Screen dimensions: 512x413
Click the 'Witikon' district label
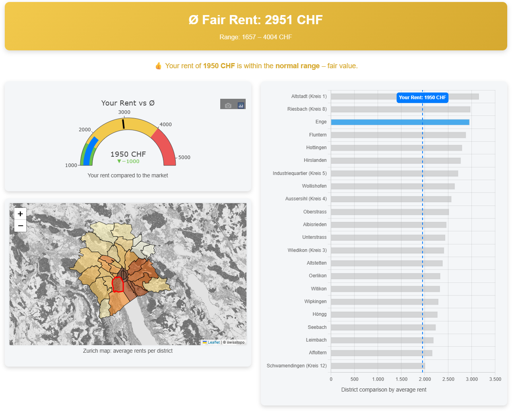319,289
